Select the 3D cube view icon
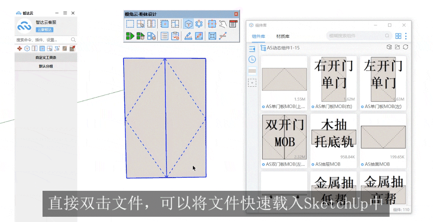This screenshot has width=433, height=222. point(188,24)
